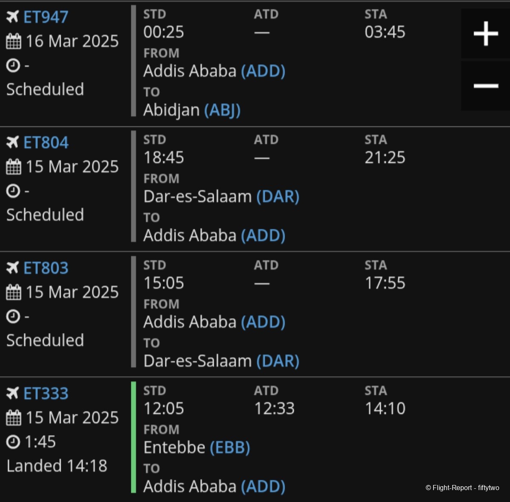Zoom out with the minus button

tap(485, 86)
